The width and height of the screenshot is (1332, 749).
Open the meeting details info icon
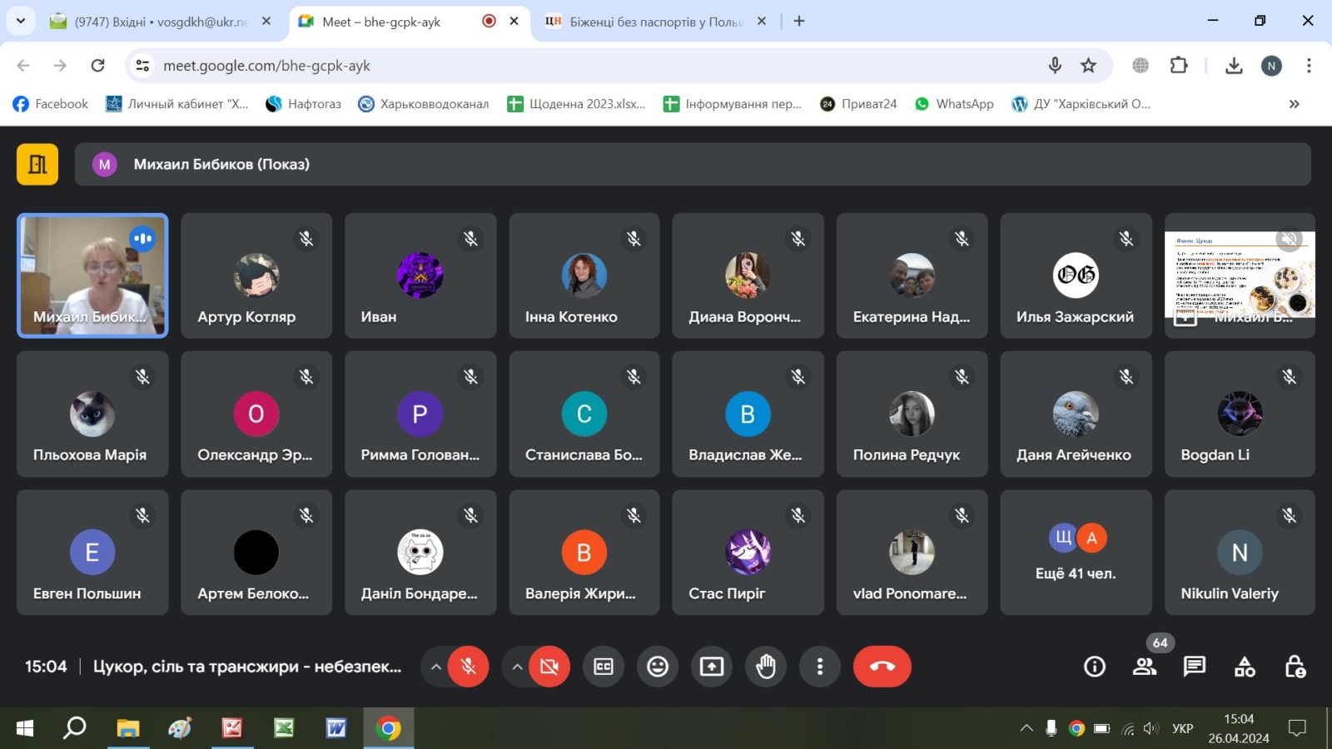(1095, 667)
